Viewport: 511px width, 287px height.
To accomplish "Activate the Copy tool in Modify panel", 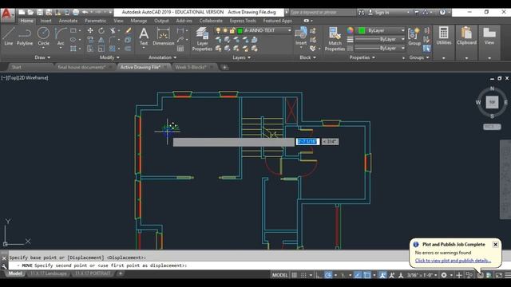I will [x=90, y=40].
